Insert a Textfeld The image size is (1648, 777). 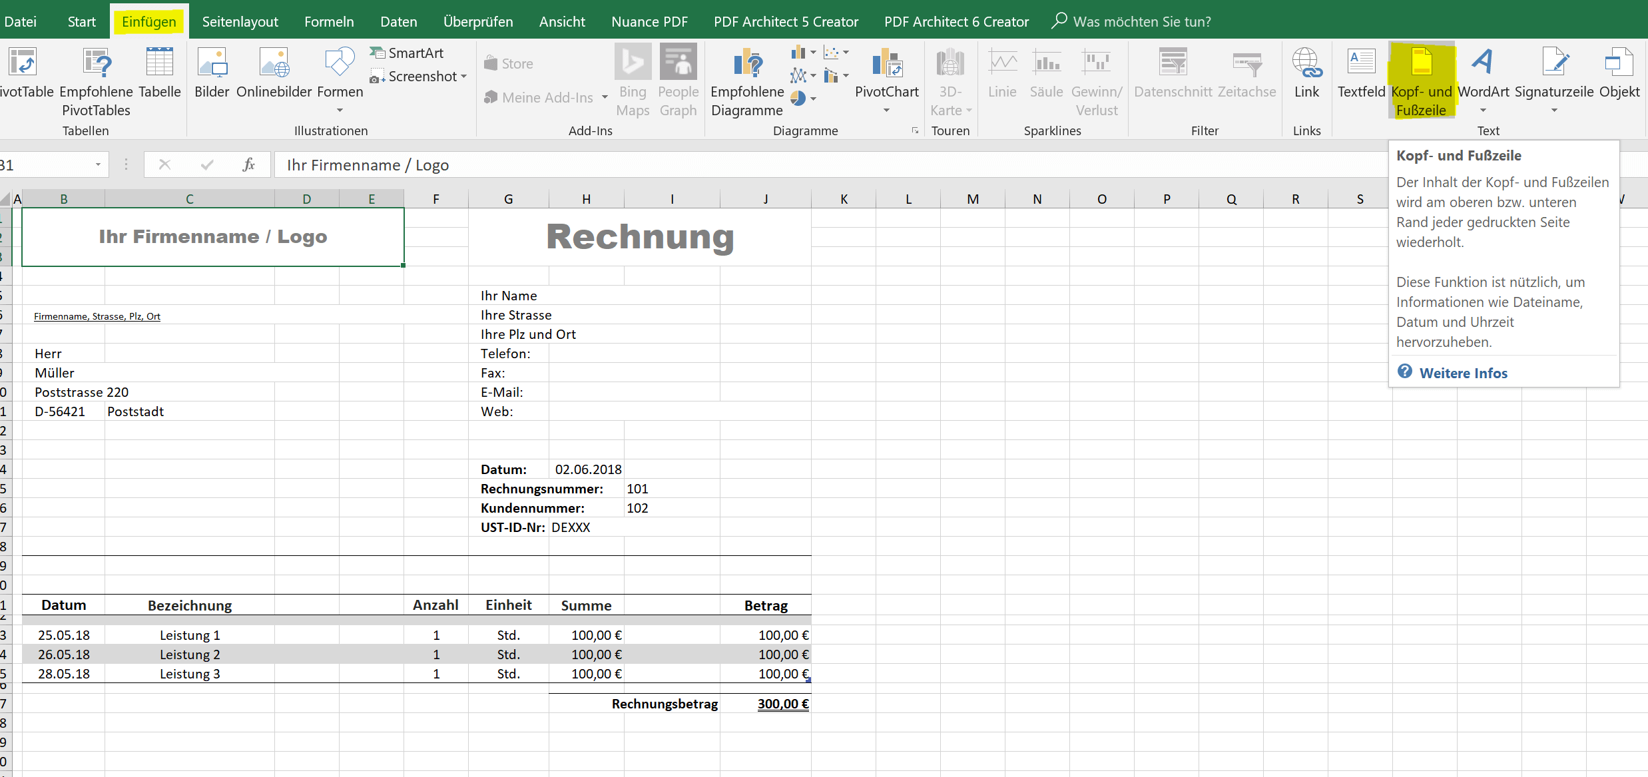pyautogui.click(x=1361, y=73)
